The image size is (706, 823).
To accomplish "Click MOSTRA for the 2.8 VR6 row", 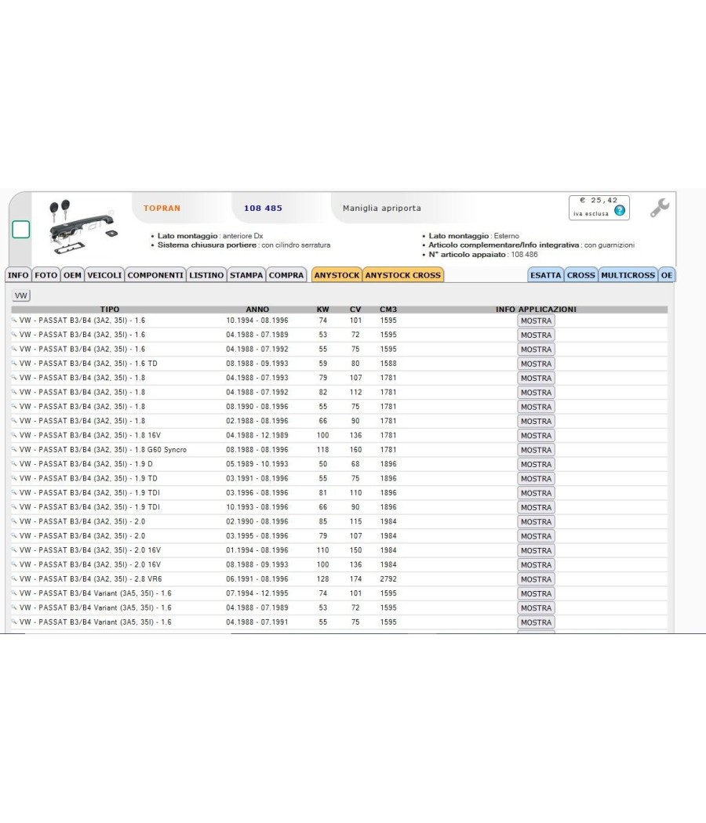I will tap(536, 579).
